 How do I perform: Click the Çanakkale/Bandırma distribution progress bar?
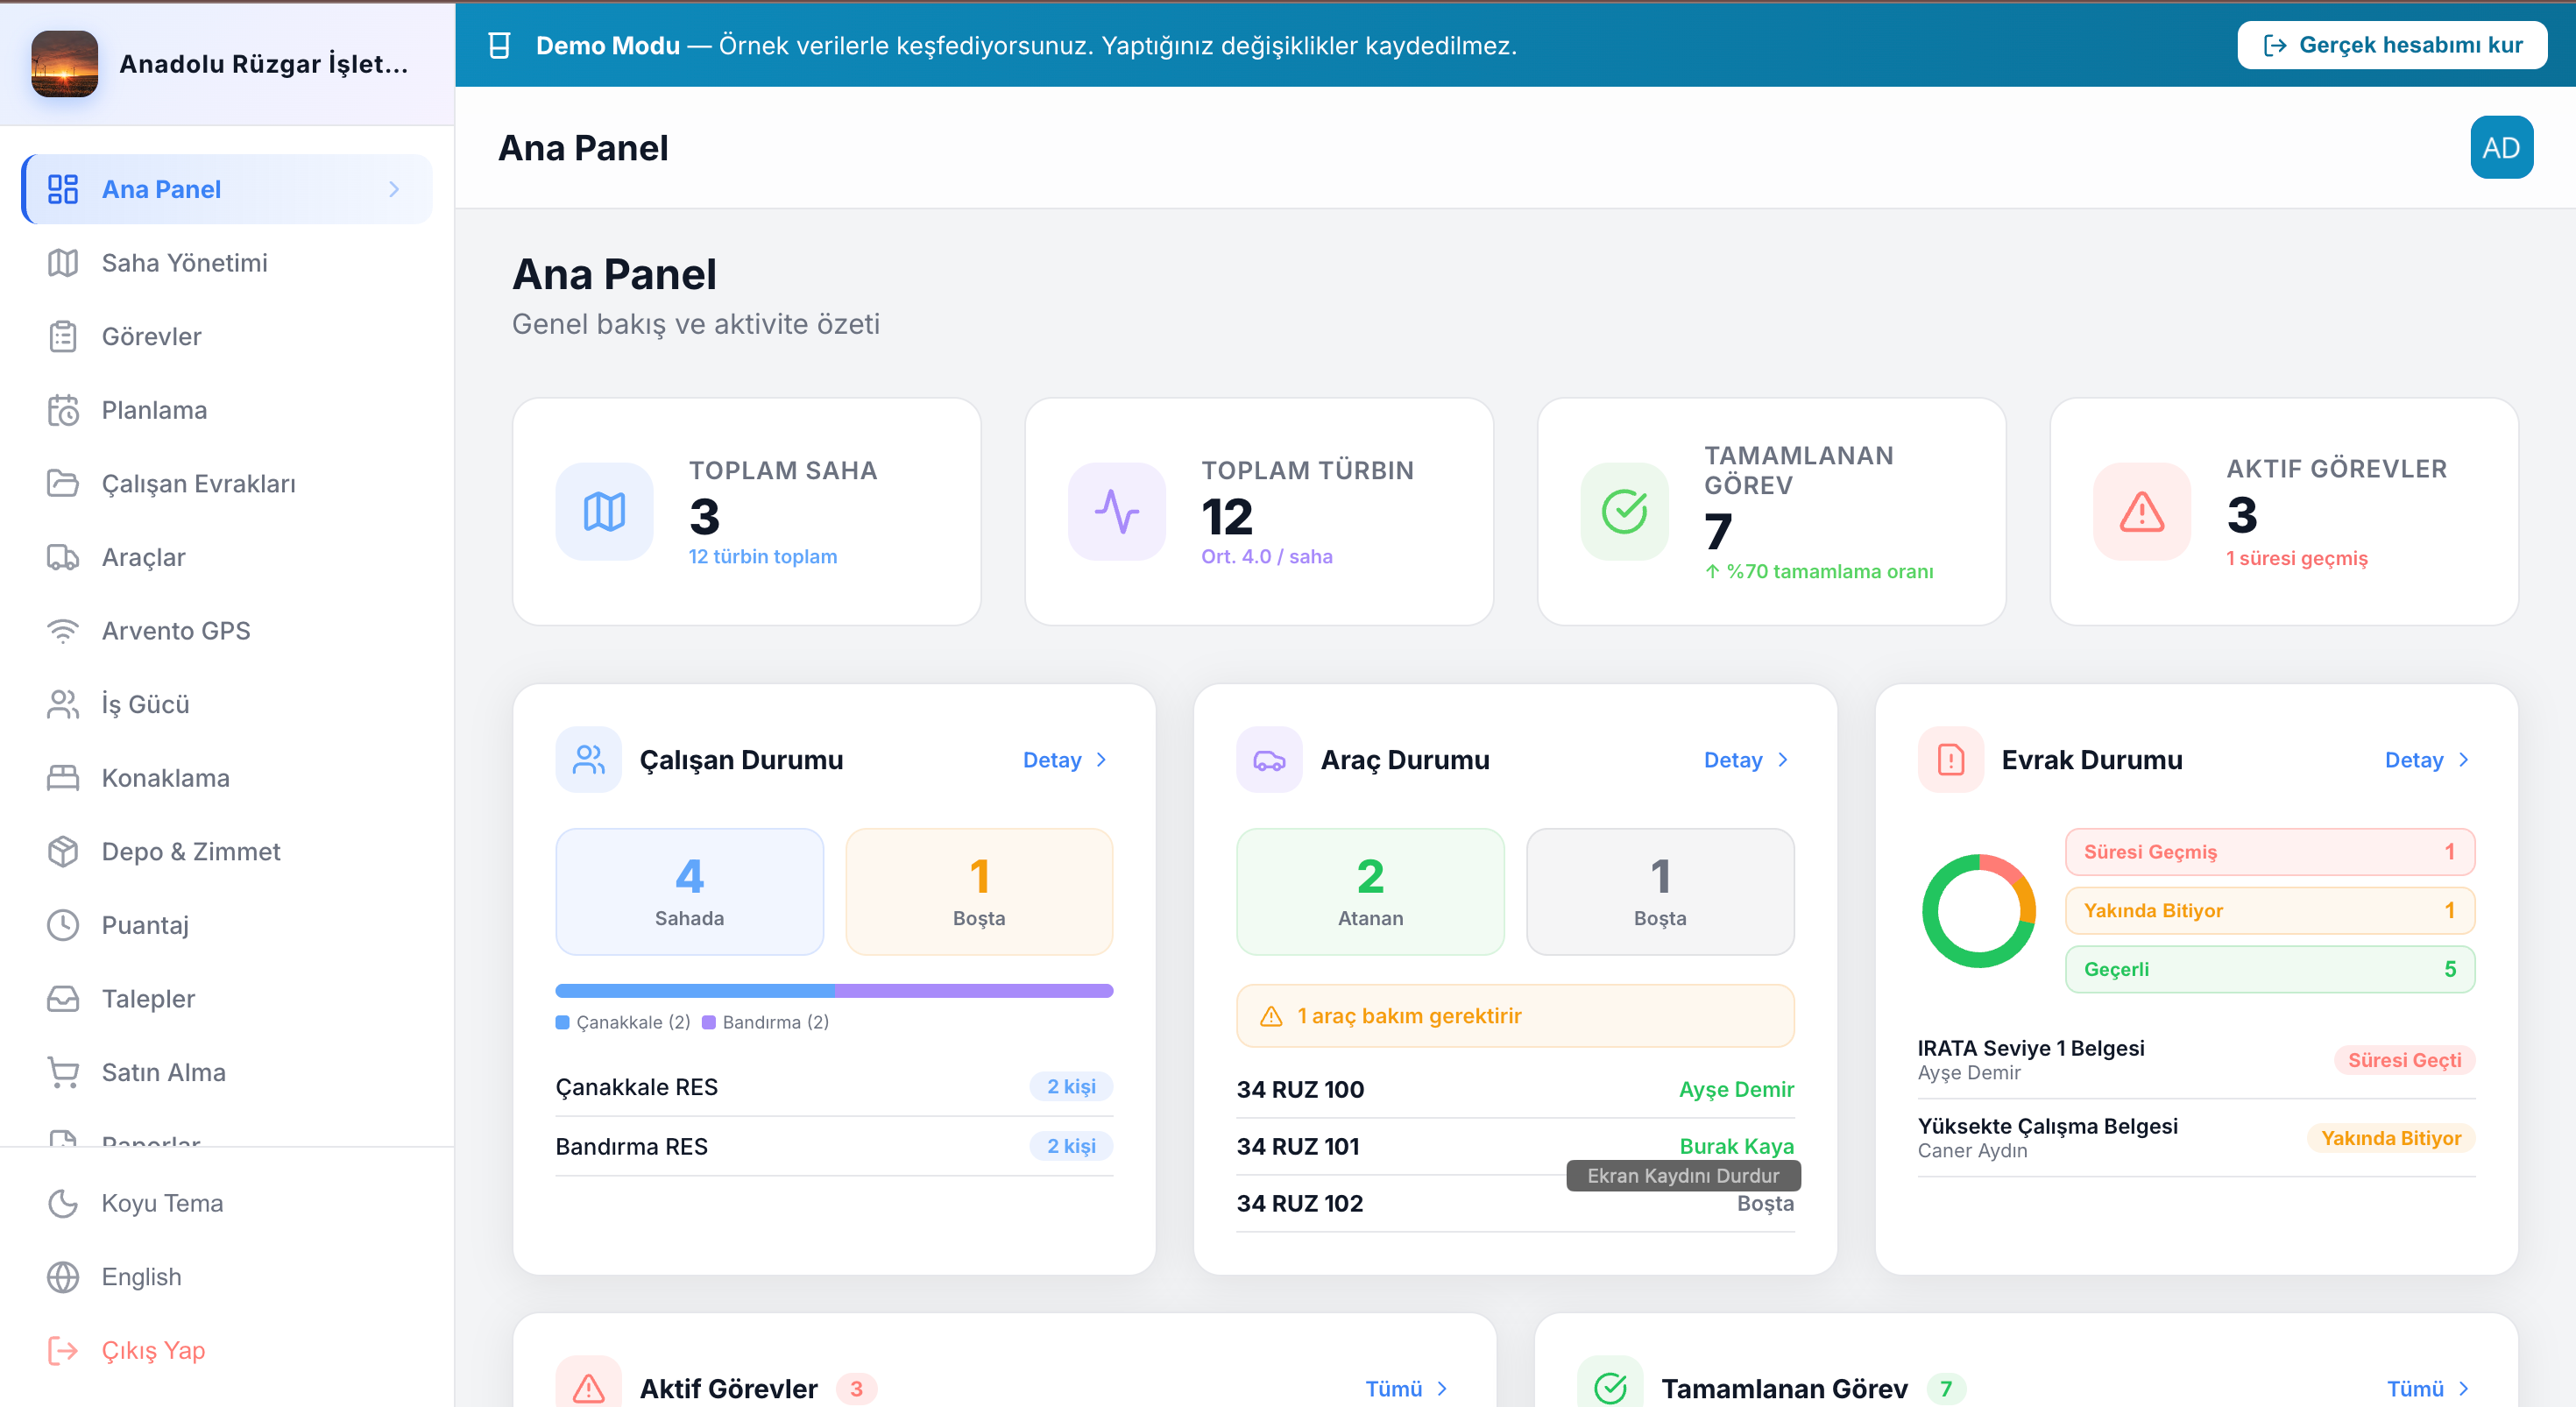point(834,990)
